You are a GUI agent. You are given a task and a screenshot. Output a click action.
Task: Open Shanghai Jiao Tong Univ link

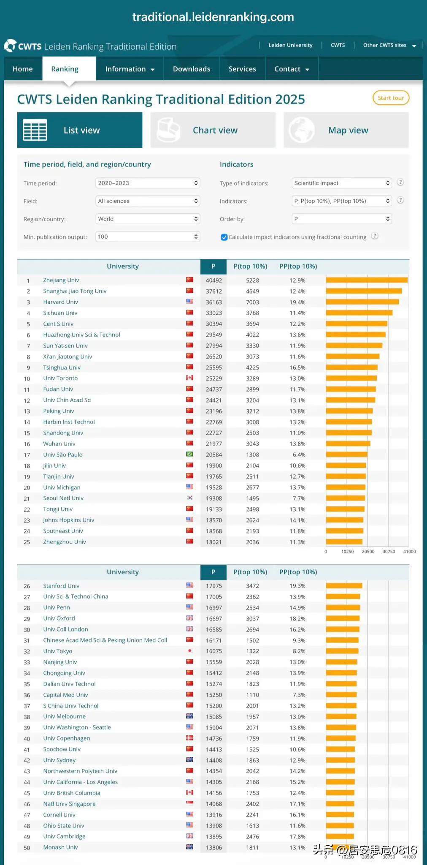(x=75, y=291)
